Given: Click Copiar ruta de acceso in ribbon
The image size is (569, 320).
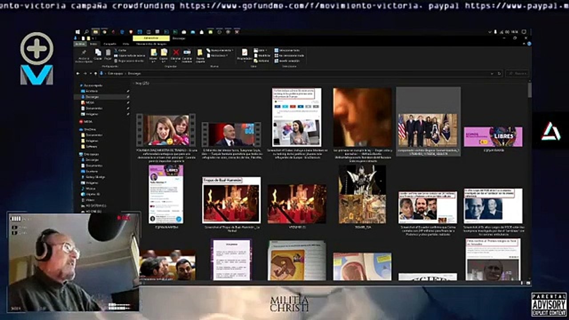Looking at the screenshot, I should [x=129, y=56].
